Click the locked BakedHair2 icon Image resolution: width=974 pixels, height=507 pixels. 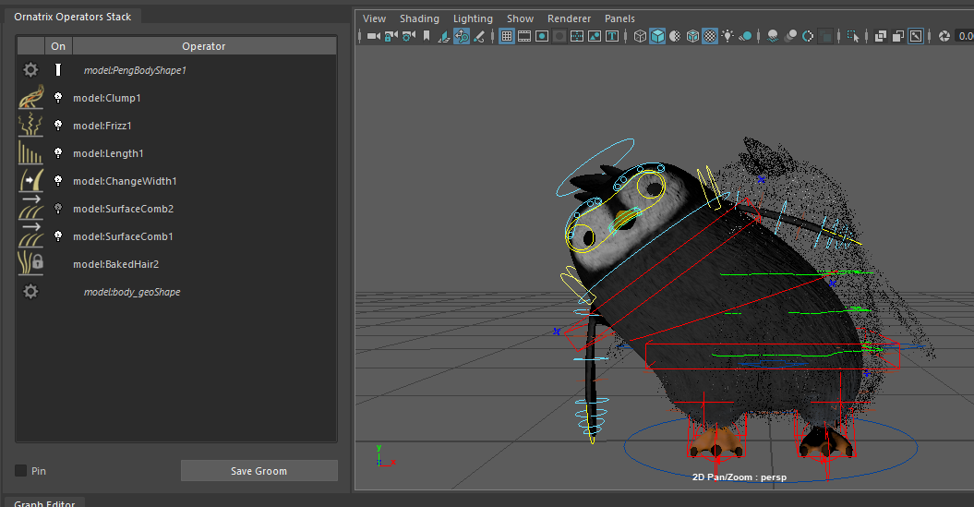pos(30,264)
